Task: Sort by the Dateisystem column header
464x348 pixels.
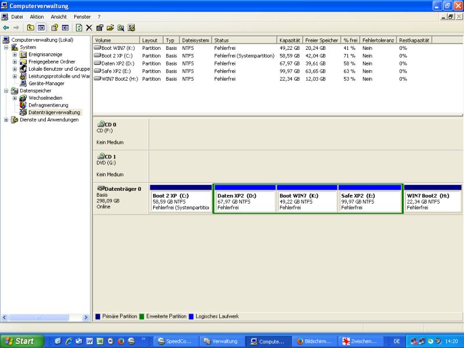Action: pos(195,40)
